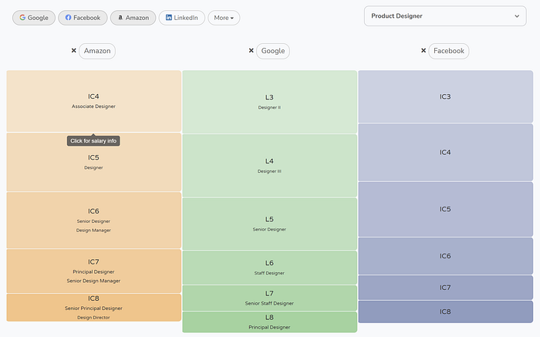Open Google L6 Staff Designer level block

tap(270, 268)
